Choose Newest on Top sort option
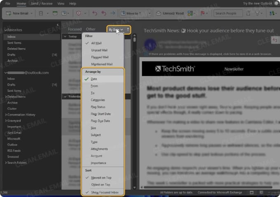 tap(103, 178)
